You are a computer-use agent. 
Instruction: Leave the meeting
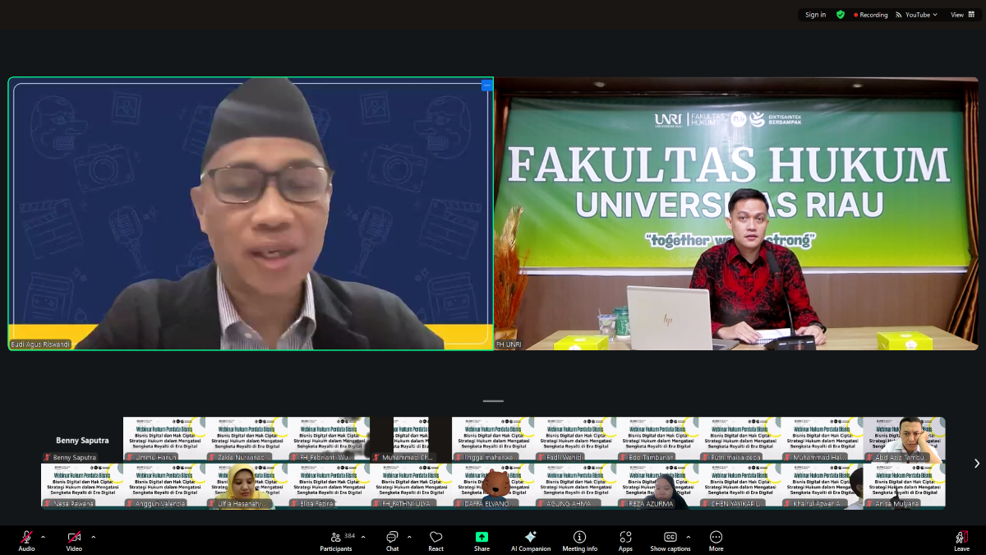(x=961, y=540)
